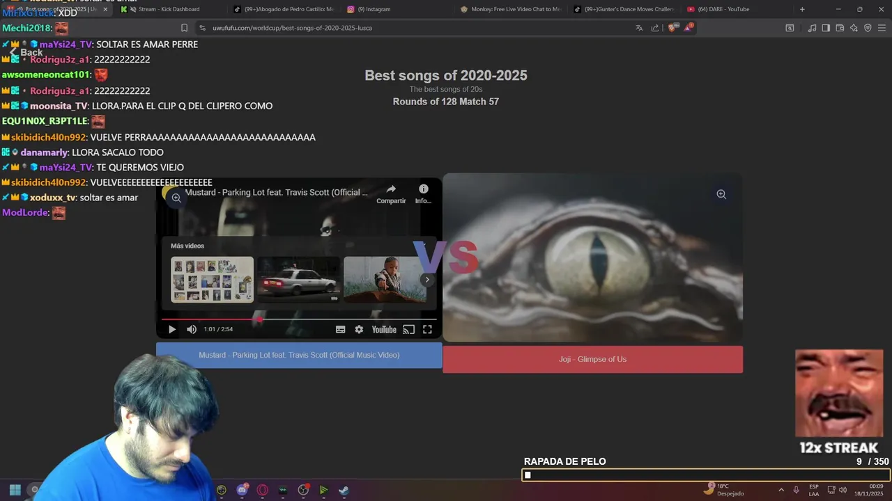
Task: Zoom into the Mustard video panel
Action: click(176, 198)
